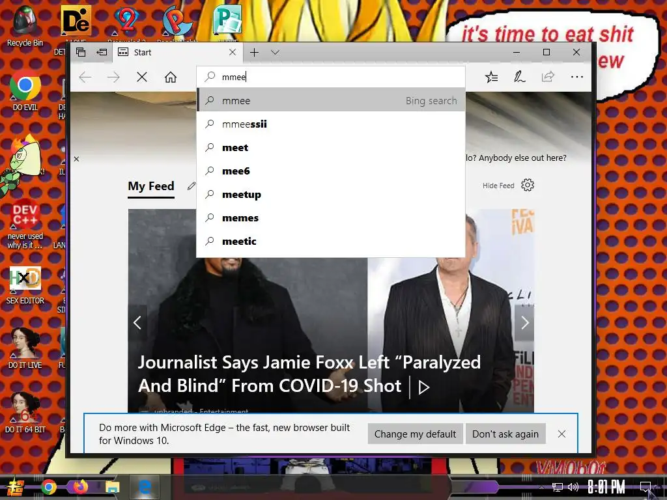This screenshot has height=500, width=667.
Task: Launch Chrome from the taskbar
Action: click(x=49, y=487)
